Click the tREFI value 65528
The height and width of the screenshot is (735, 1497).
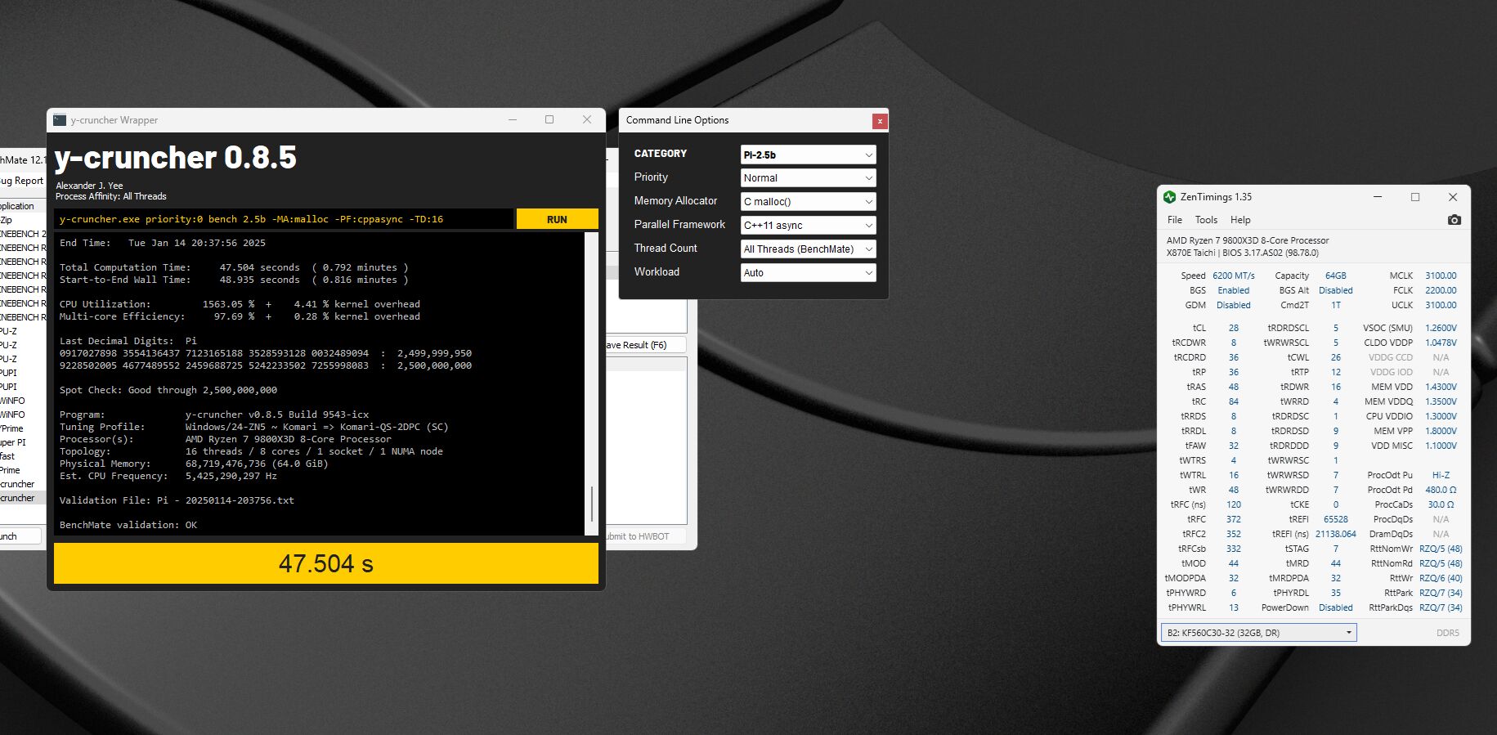coord(1335,519)
